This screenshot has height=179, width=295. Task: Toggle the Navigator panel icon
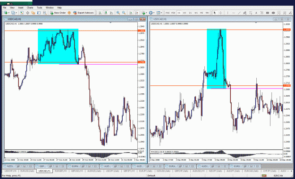click(33, 13)
